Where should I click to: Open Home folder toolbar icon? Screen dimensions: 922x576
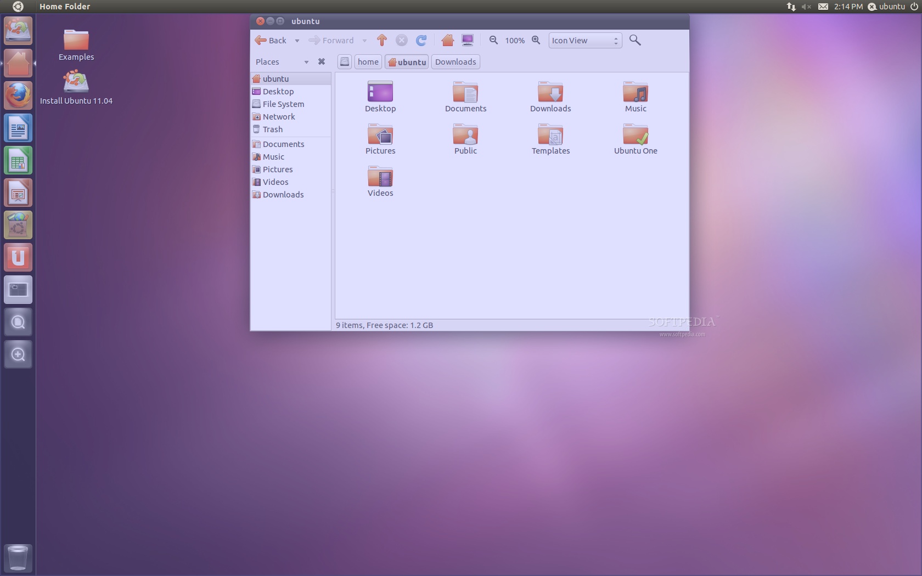coord(448,40)
